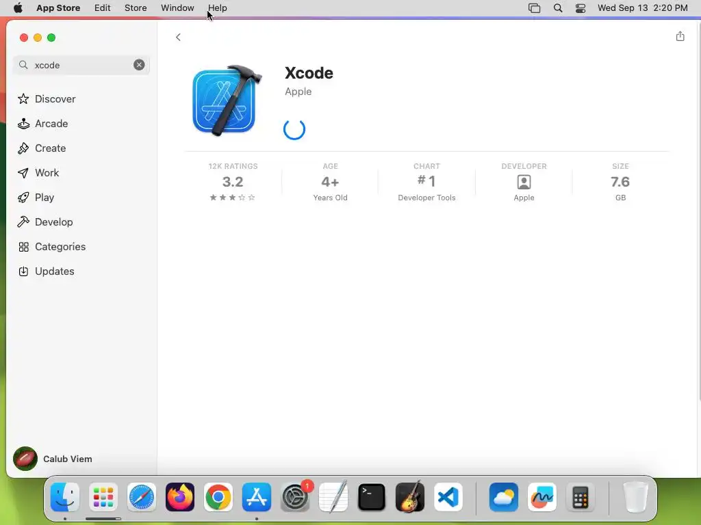The height and width of the screenshot is (525, 701).
Task: Open System Settings from the Dock
Action: [295, 498]
